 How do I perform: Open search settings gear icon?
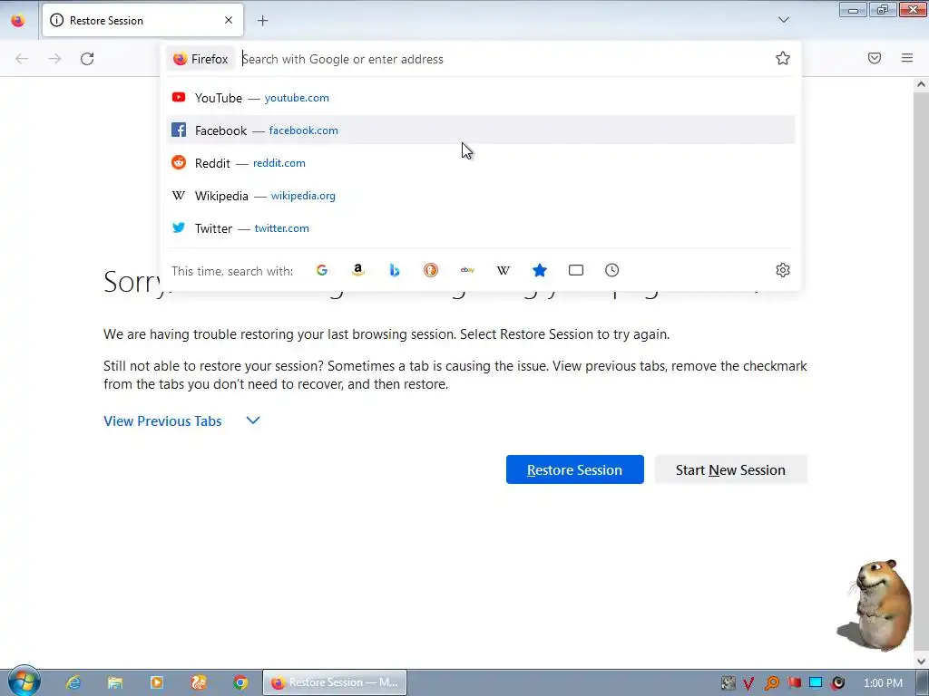pos(783,270)
